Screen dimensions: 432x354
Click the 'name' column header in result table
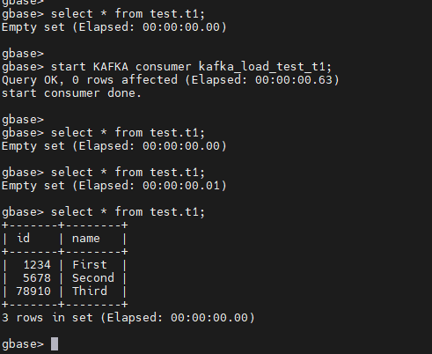pos(86,239)
